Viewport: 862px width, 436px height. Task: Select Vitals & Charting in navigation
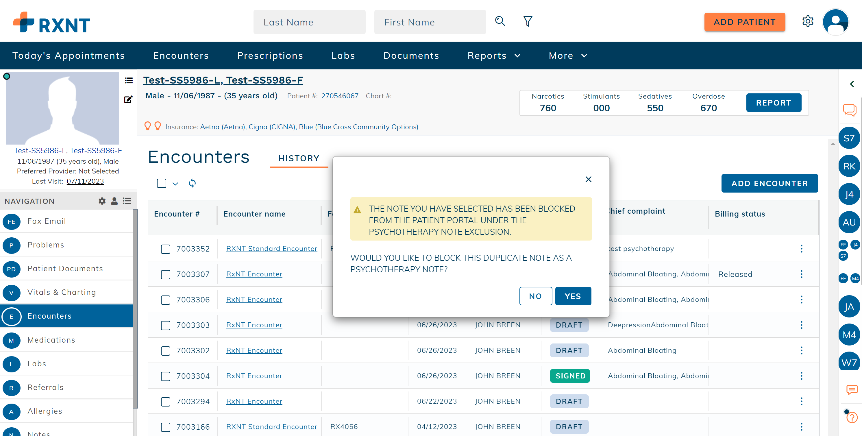click(66, 292)
